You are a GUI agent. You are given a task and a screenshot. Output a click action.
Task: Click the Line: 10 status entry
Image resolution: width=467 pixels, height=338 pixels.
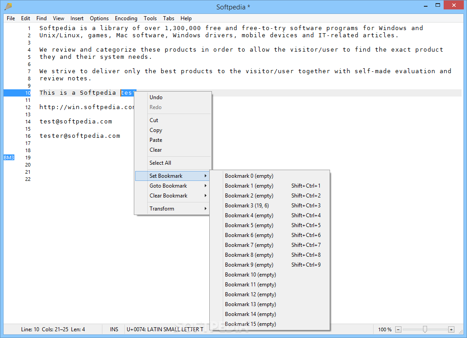[30, 329]
